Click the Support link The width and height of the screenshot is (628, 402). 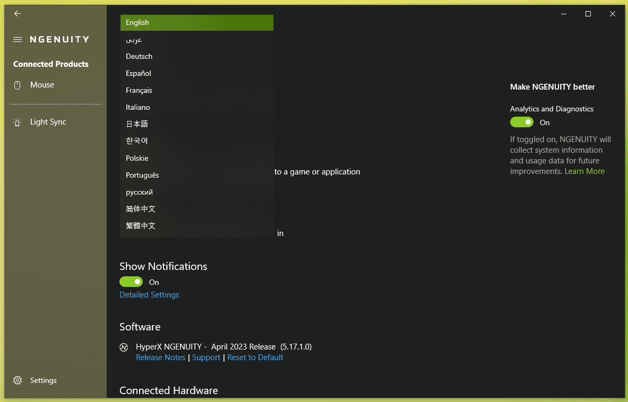click(x=207, y=357)
